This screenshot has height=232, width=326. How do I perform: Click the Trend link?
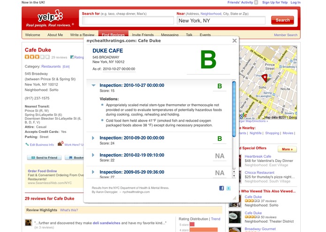coord(216,219)
